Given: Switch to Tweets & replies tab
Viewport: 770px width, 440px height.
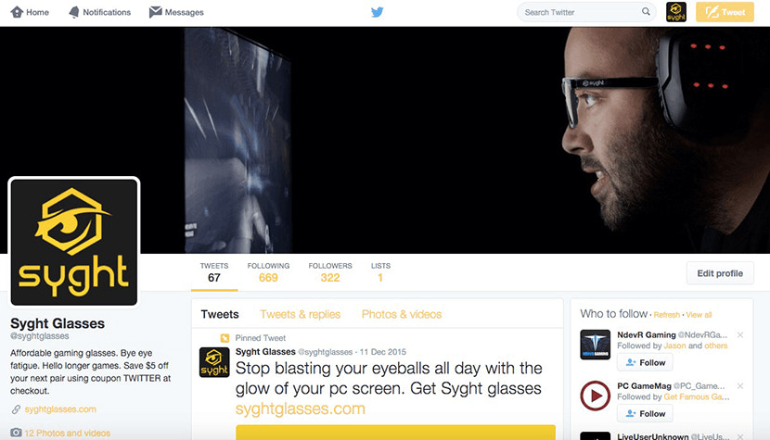Looking at the screenshot, I should click(x=300, y=314).
